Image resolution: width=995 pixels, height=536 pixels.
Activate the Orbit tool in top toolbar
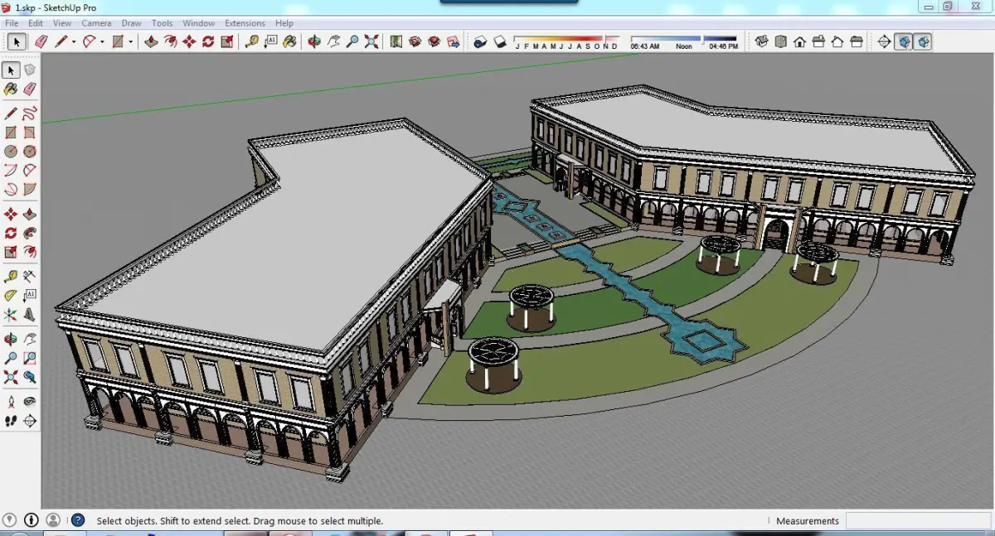point(314,41)
